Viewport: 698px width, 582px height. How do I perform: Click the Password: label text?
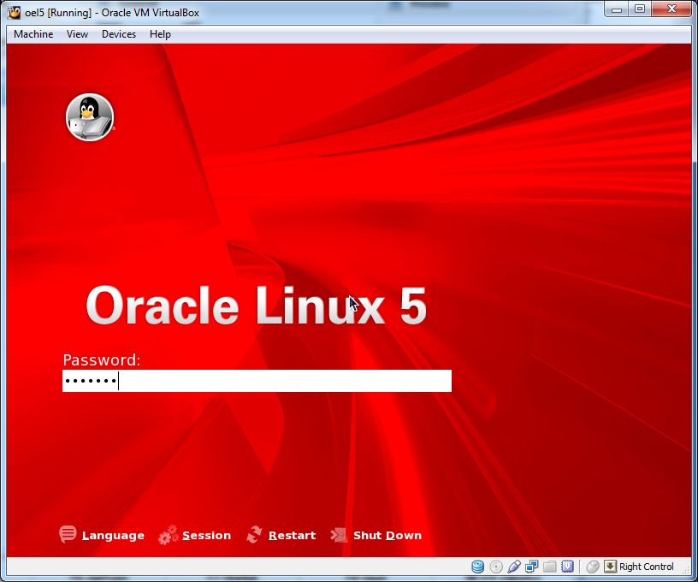pos(102,359)
